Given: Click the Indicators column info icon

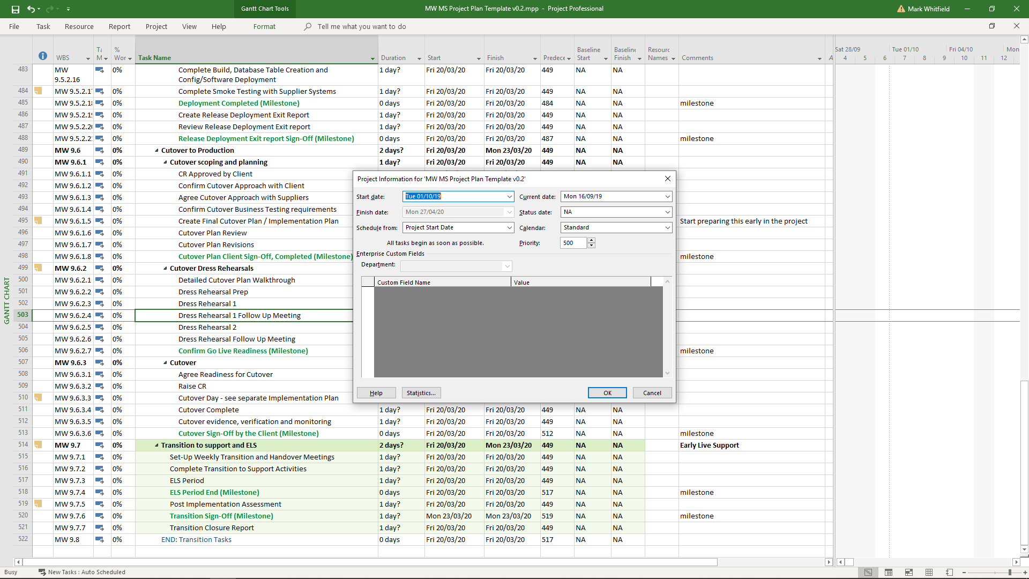Looking at the screenshot, I should click(43, 56).
